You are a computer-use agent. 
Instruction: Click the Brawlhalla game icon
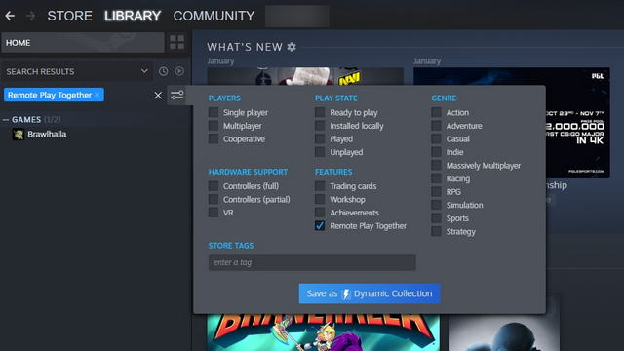(18, 135)
